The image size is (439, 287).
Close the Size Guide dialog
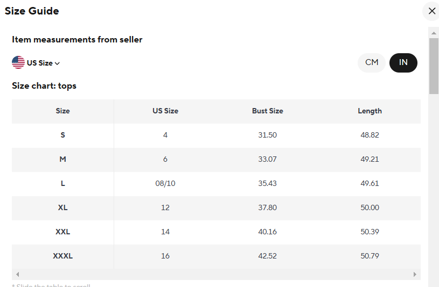click(x=431, y=11)
